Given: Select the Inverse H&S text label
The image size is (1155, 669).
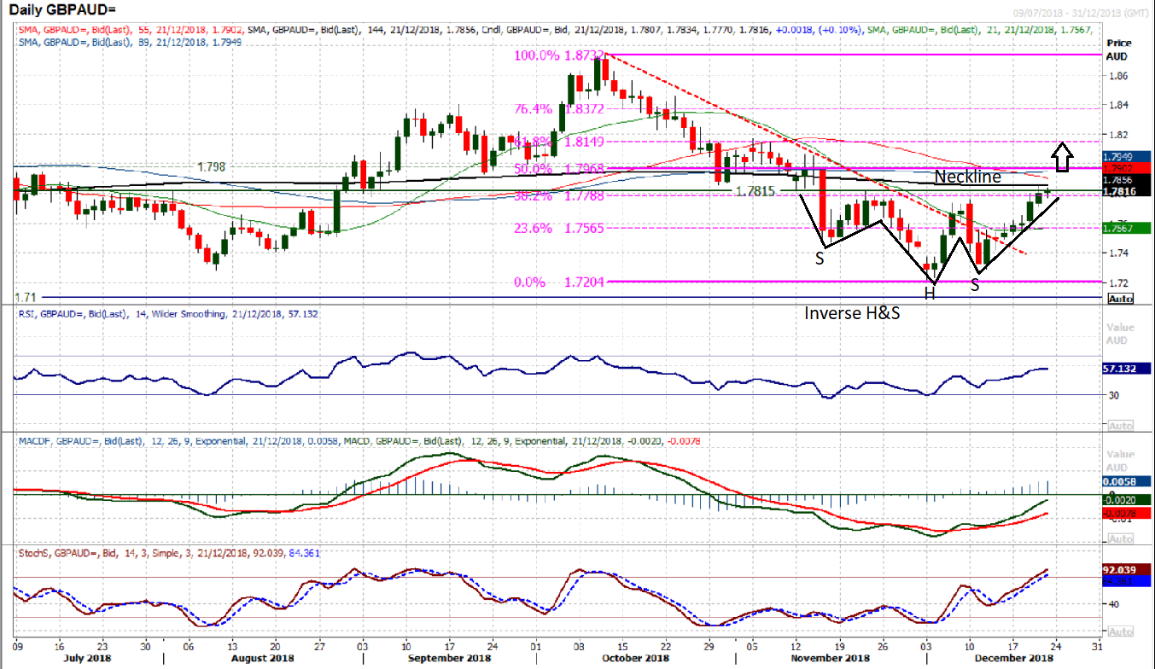Looking at the screenshot, I should tap(852, 313).
